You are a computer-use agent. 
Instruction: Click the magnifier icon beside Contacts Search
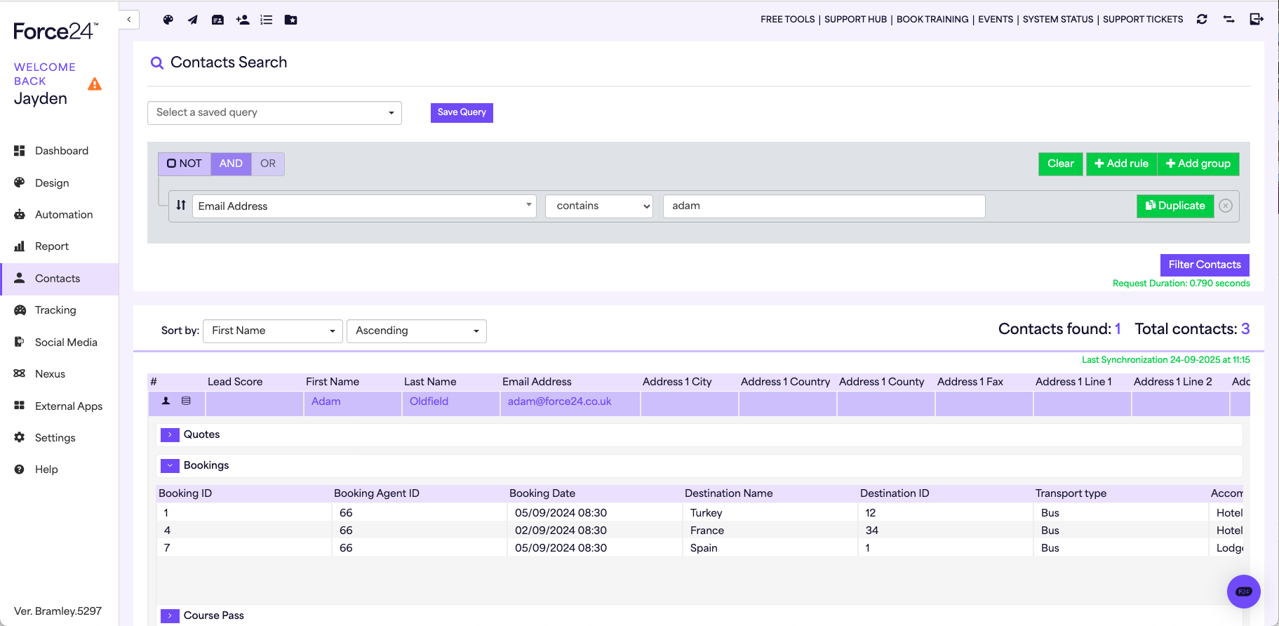tap(157, 63)
